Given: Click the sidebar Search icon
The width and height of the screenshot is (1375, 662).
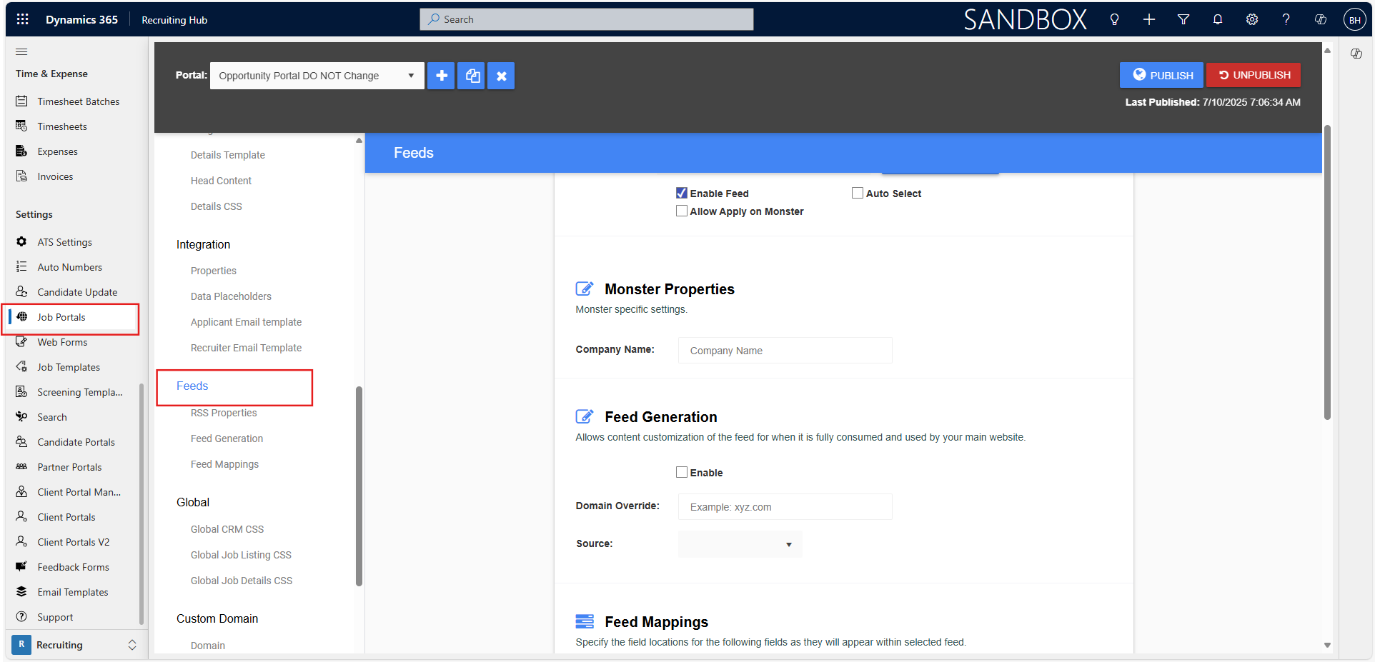Looking at the screenshot, I should click(x=21, y=416).
